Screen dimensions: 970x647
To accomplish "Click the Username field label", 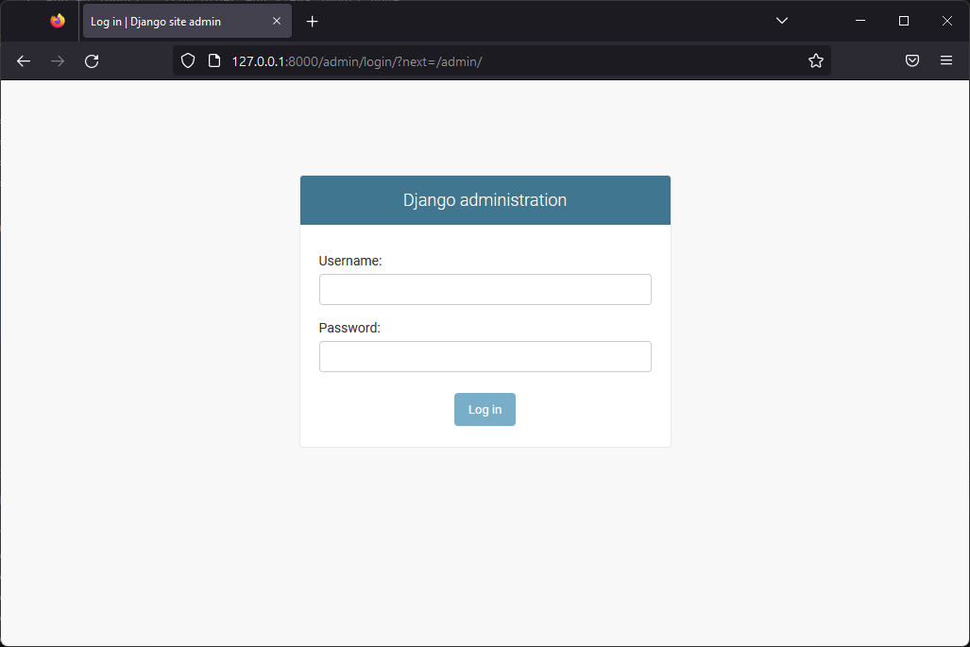I will tap(349, 261).
